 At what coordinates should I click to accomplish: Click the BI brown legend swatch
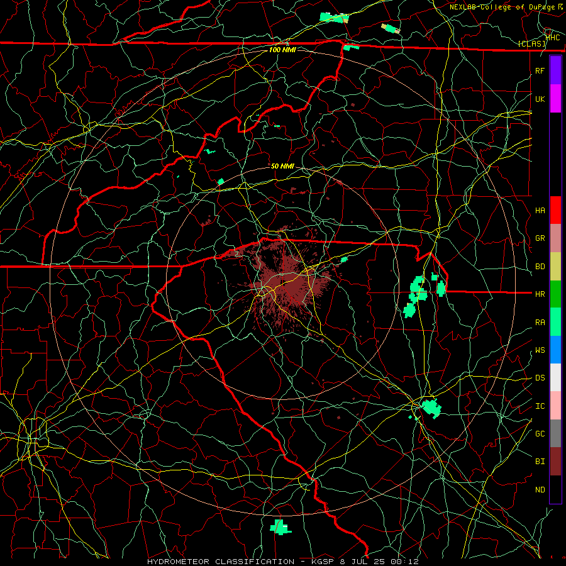coord(555,462)
